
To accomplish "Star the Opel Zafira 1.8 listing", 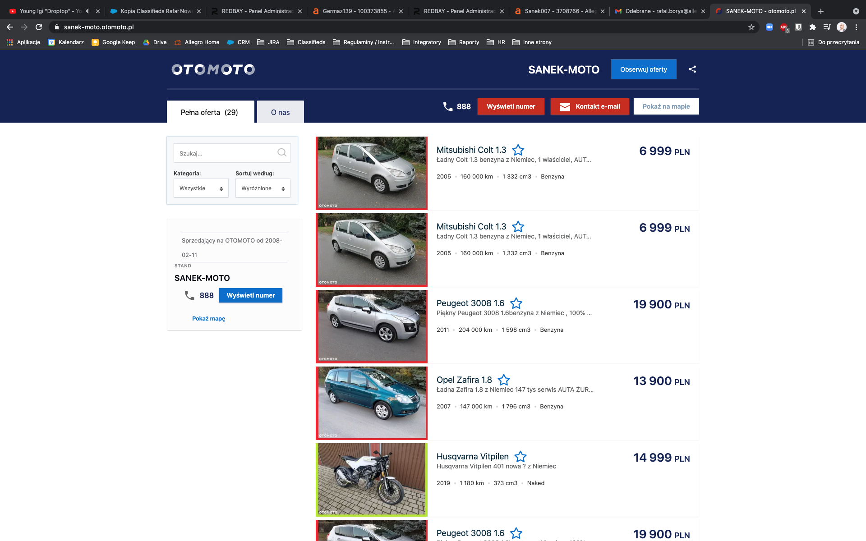I will (x=504, y=380).
